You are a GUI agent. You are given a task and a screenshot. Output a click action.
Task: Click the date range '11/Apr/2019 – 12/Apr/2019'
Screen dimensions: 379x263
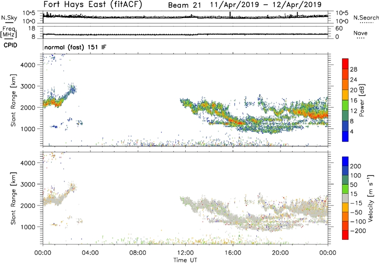(x=266, y=5)
